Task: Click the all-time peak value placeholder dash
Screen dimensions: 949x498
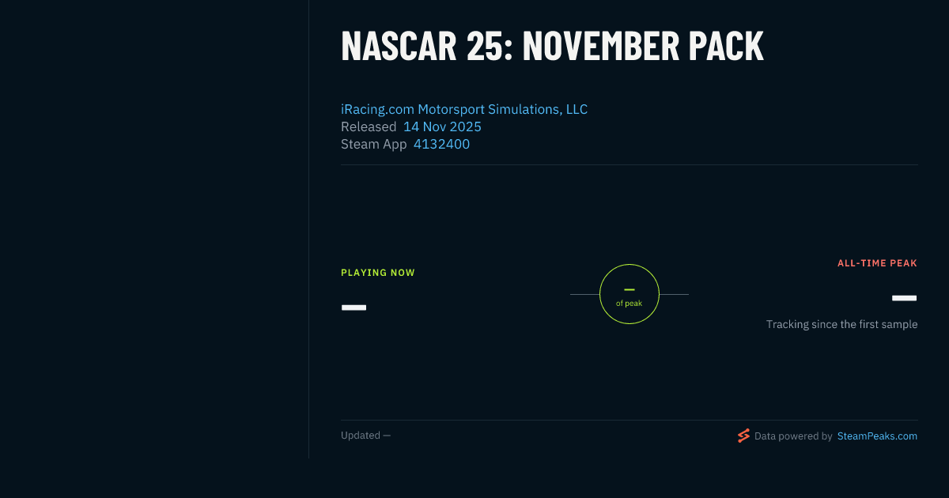Action: tap(904, 298)
